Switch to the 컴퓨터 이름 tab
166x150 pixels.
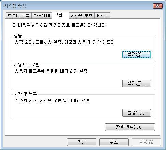tap(19, 15)
